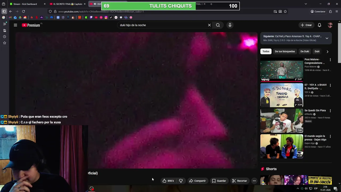Select the Duki filter chip
The height and width of the screenshot is (192, 341).
[317, 51]
